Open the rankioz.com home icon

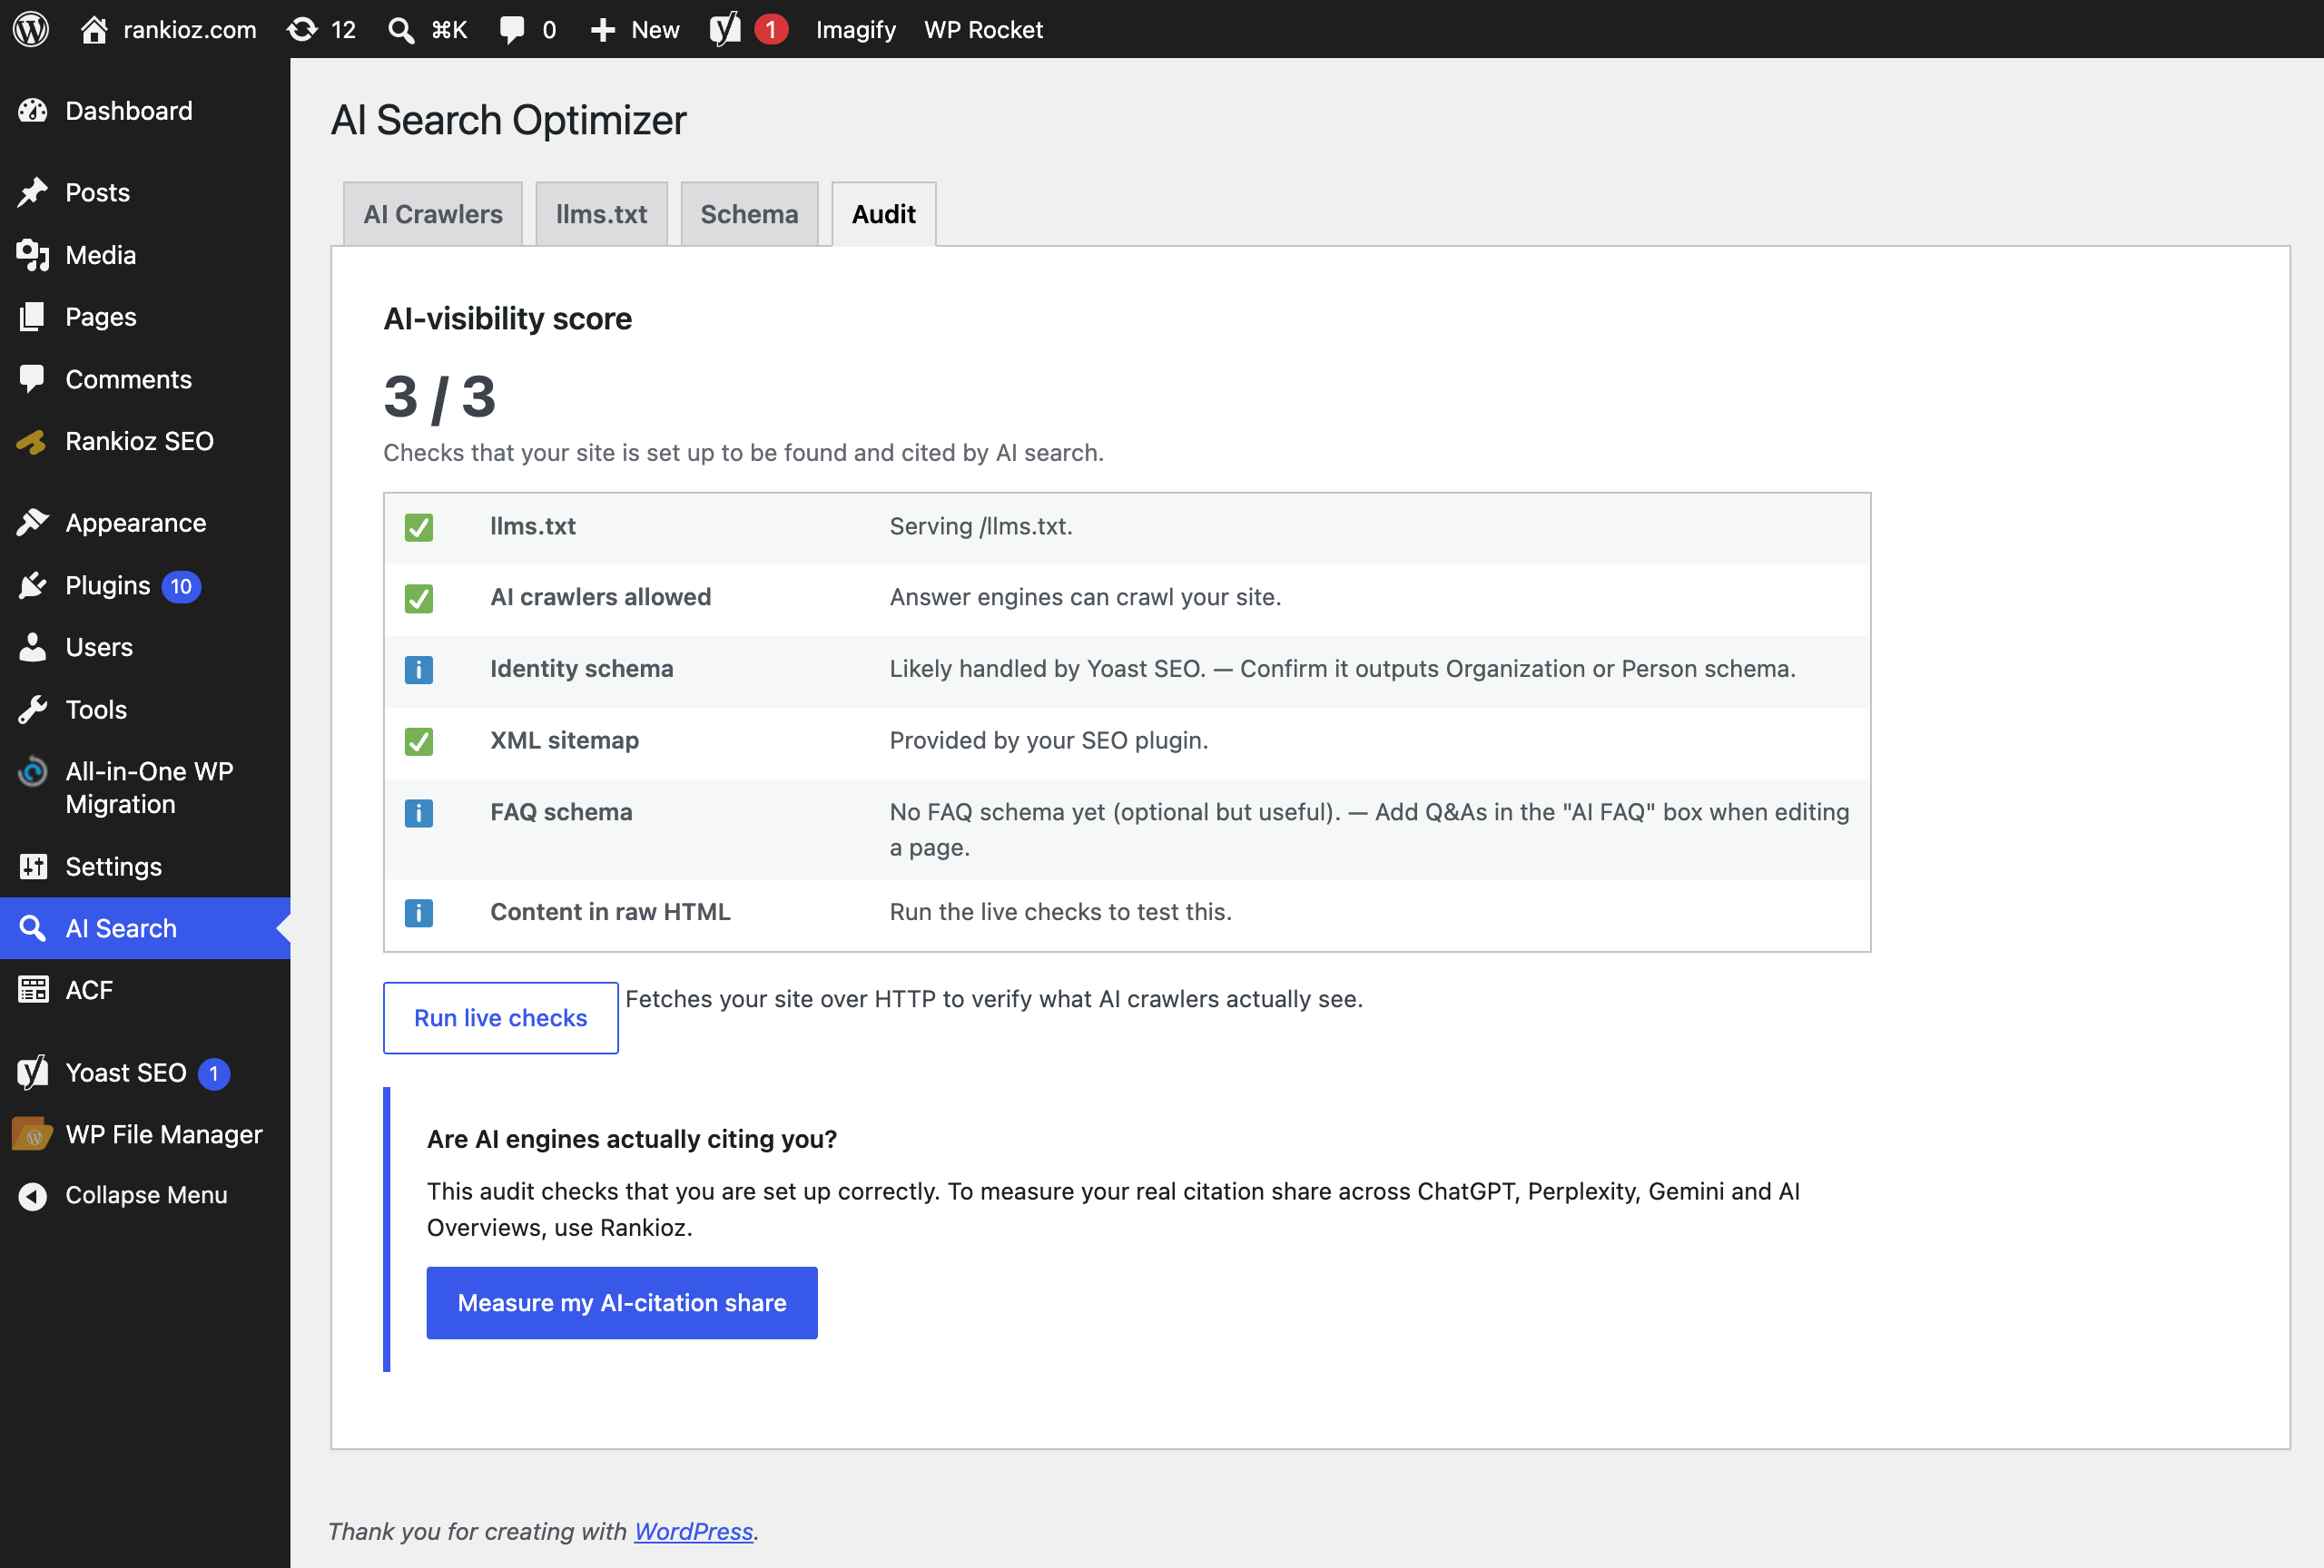pos(94,29)
